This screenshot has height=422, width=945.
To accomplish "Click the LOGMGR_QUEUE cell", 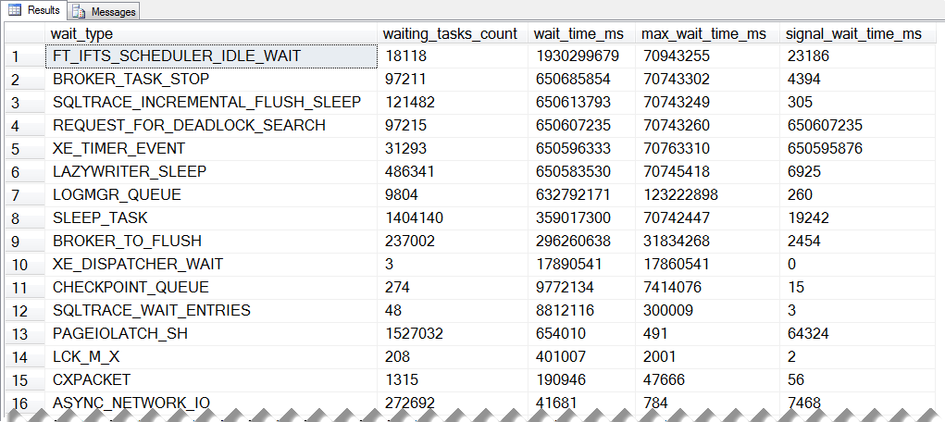I will 212,195.
